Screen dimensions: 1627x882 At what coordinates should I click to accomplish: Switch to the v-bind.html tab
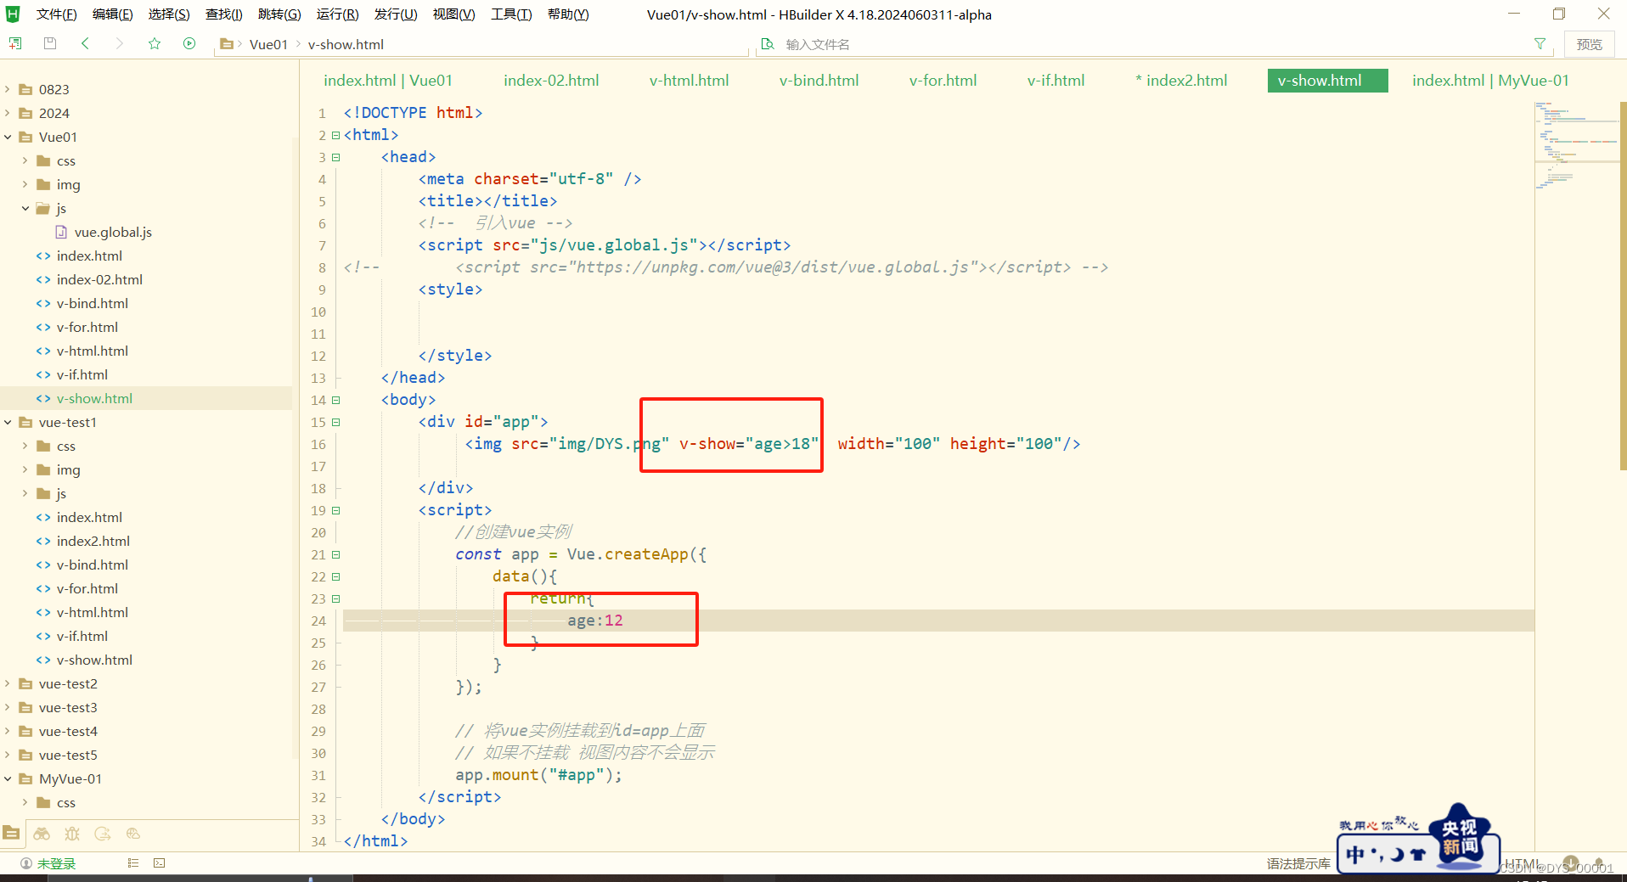tap(819, 81)
